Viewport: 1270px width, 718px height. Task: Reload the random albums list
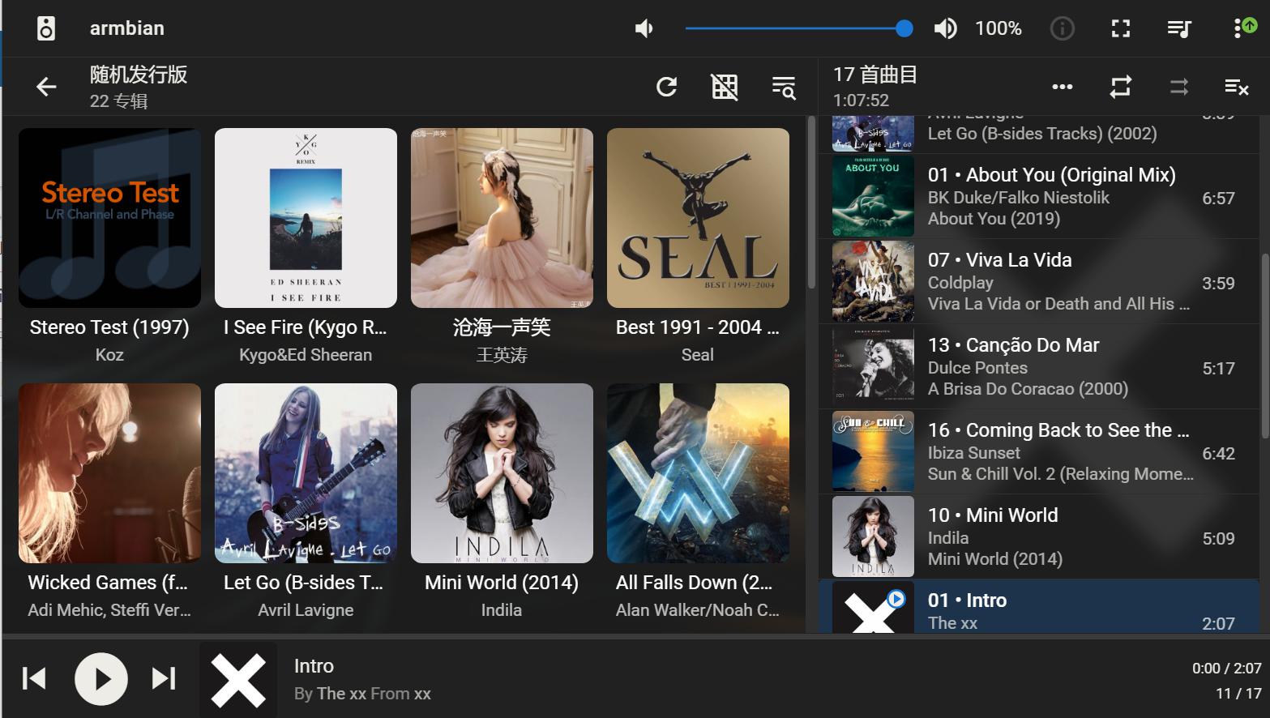point(666,87)
